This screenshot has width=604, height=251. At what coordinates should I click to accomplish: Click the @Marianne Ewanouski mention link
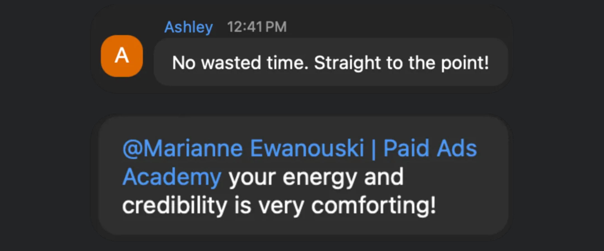click(x=299, y=148)
